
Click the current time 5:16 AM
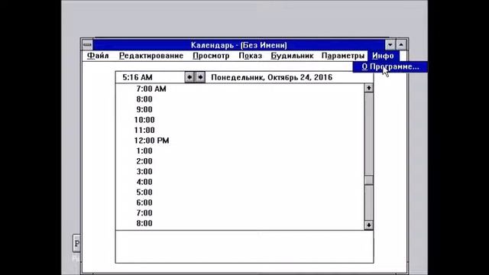click(138, 77)
